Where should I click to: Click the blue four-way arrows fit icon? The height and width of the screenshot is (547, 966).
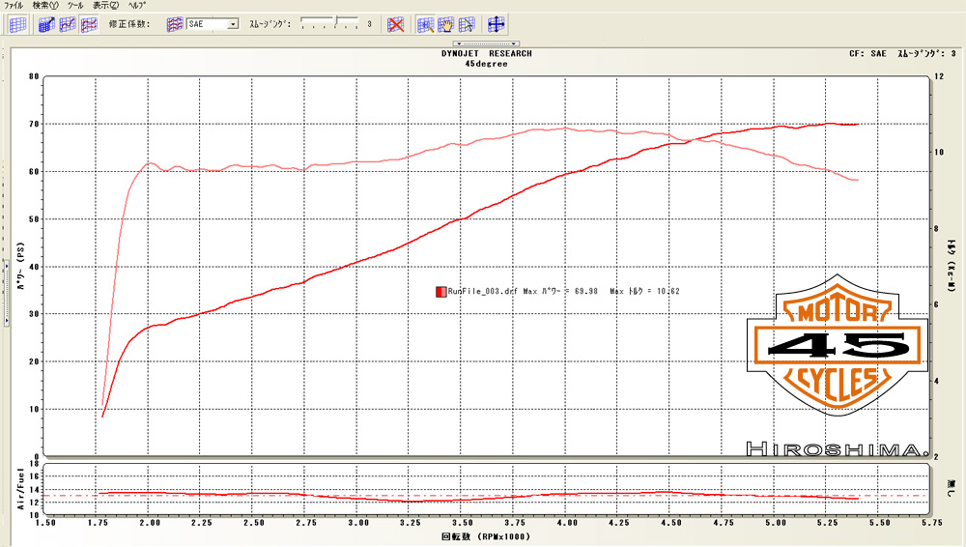497,24
